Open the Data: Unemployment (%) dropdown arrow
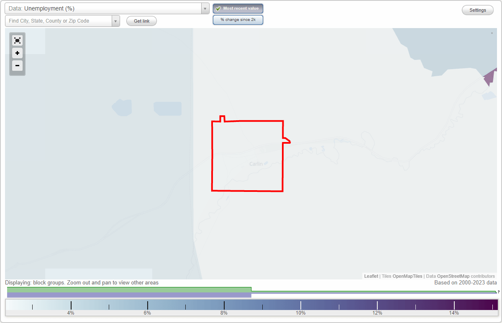Image resolution: width=502 pixels, height=323 pixels. coord(205,8)
